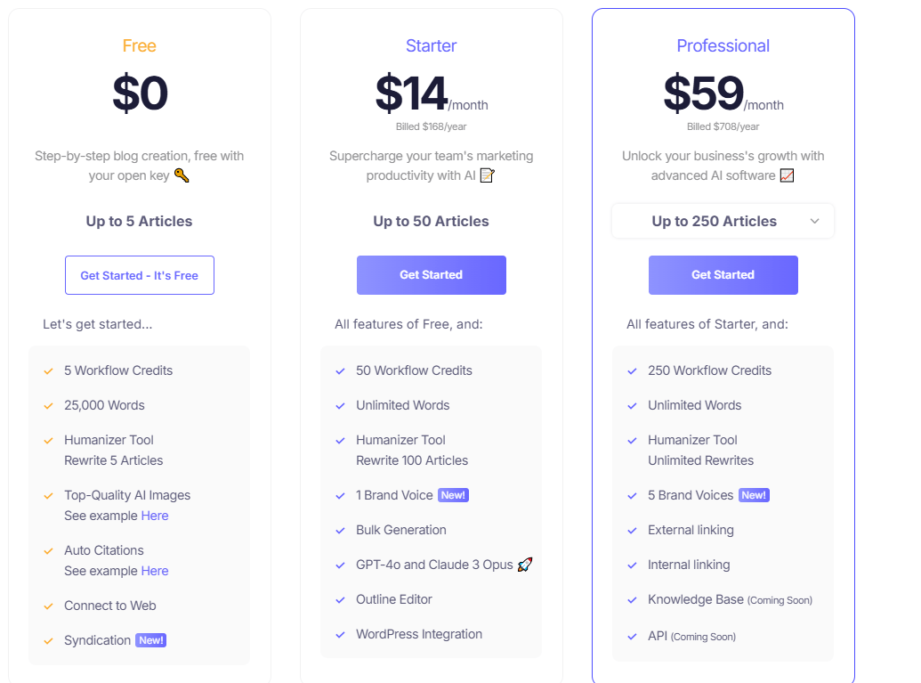Viewport: 921px width, 683px height.
Task: Click the WordPress Integration feature entry
Action: pyautogui.click(x=418, y=634)
